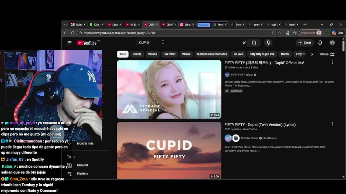The height and width of the screenshot is (194, 346).
Task: Open the YouTube account avatar menu
Action: click(x=332, y=43)
